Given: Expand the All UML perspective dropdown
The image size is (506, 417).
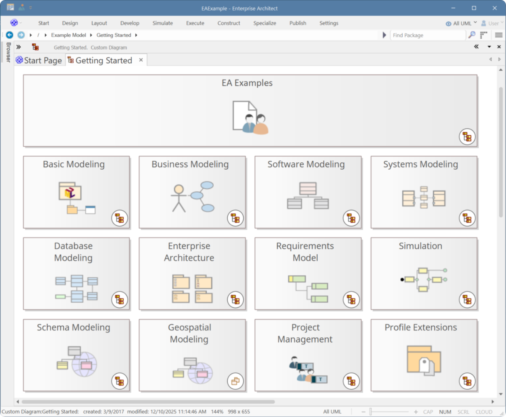Looking at the screenshot, I should pyautogui.click(x=475, y=23).
